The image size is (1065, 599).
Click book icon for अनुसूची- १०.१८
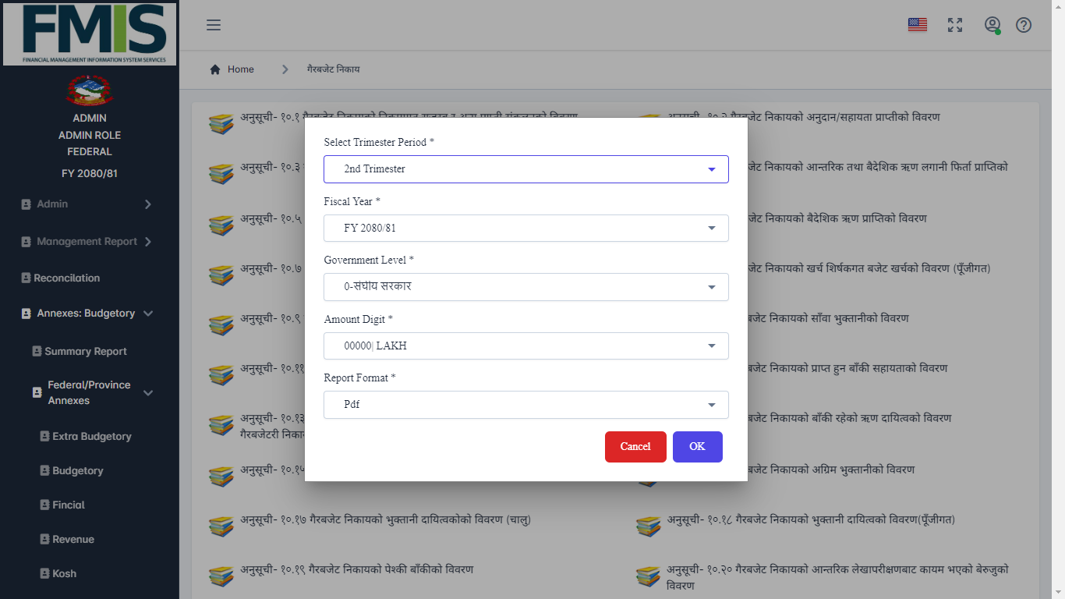(x=649, y=526)
